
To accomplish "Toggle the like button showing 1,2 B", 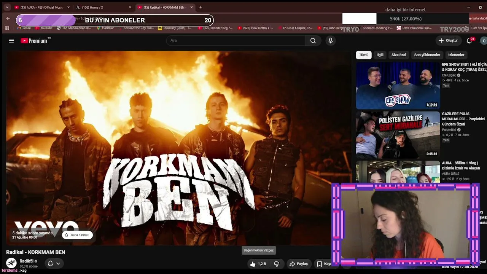I will [258, 264].
